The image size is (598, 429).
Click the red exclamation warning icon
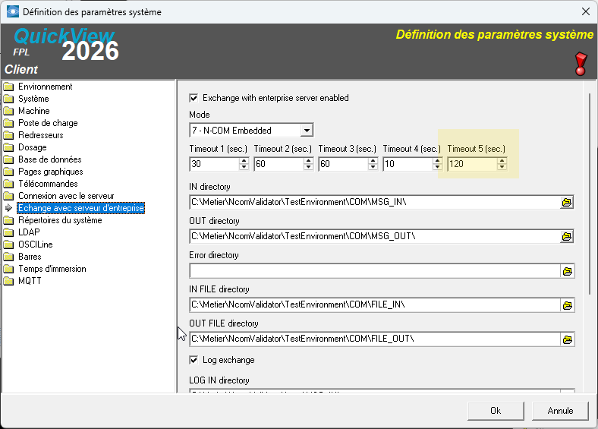click(x=581, y=64)
